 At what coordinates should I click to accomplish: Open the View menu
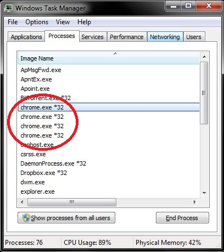tap(63, 22)
